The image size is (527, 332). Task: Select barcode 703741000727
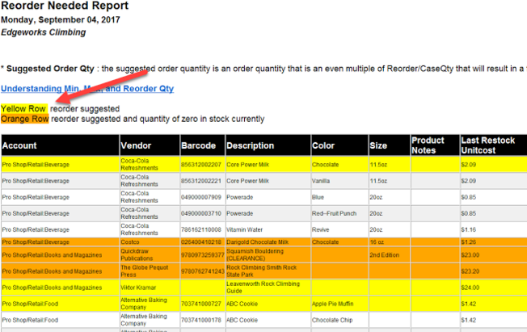pyautogui.click(x=201, y=304)
